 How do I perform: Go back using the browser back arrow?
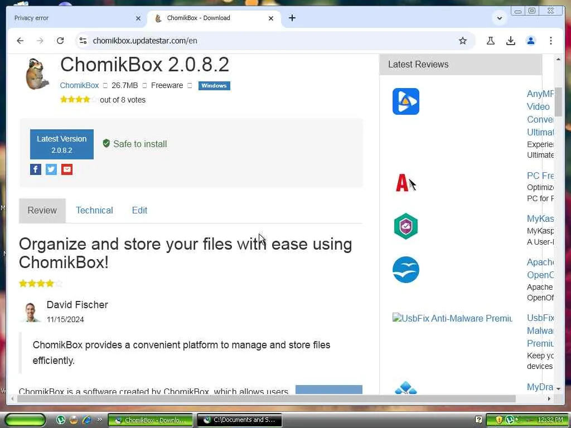20,41
